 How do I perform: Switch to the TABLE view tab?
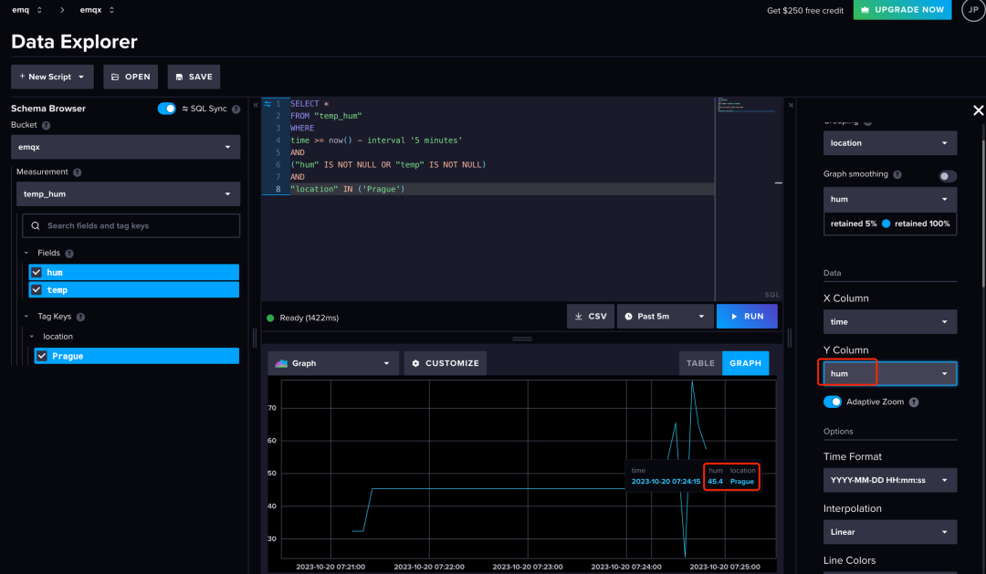coord(700,363)
